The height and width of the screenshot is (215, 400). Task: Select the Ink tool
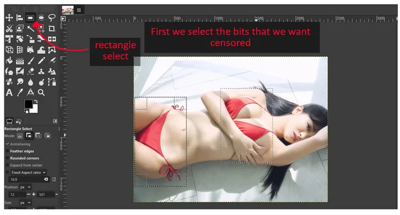[9, 71]
